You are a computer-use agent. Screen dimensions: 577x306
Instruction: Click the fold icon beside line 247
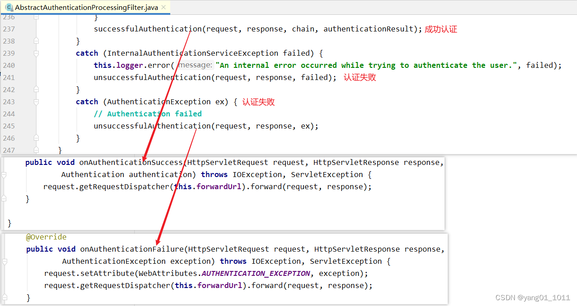point(36,150)
